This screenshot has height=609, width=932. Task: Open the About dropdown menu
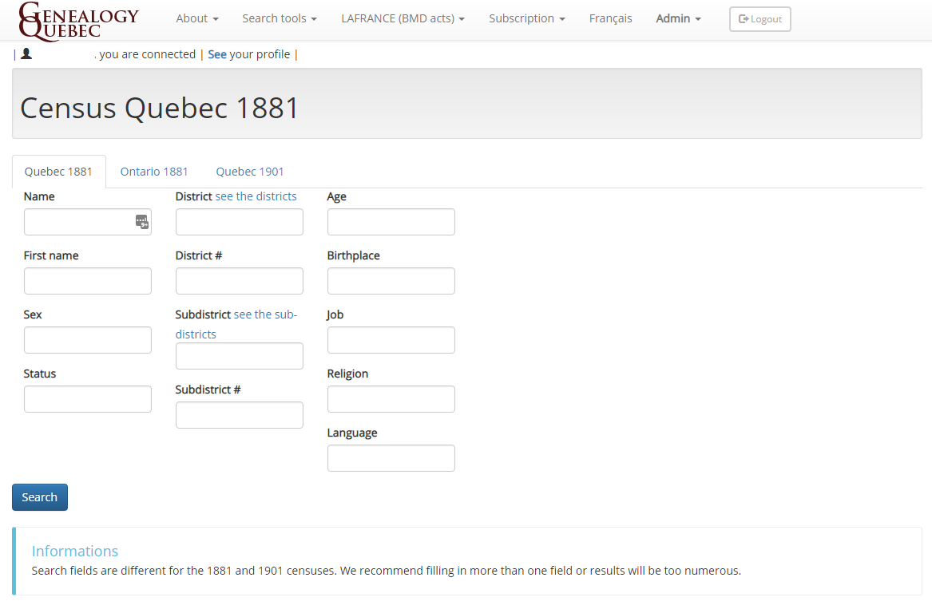(196, 18)
